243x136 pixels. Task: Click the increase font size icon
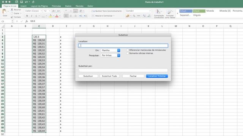tap(54, 11)
